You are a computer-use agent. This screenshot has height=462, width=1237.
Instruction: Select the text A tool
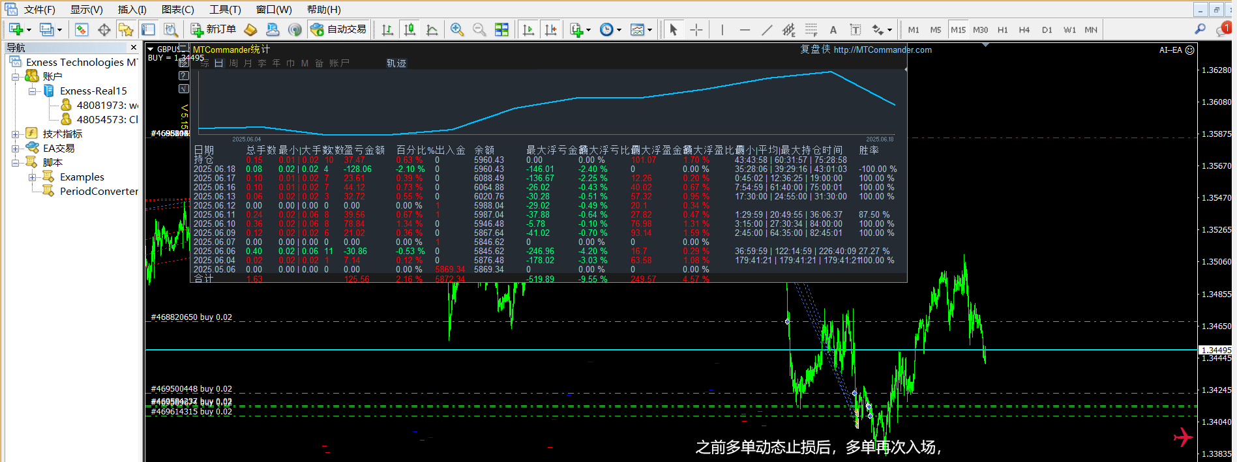point(833,29)
